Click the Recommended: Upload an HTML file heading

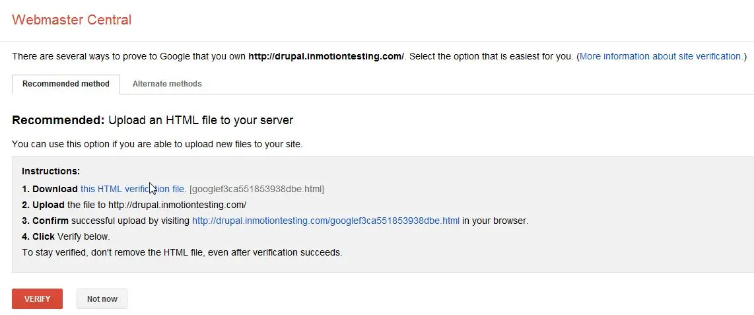pyautogui.click(x=153, y=121)
